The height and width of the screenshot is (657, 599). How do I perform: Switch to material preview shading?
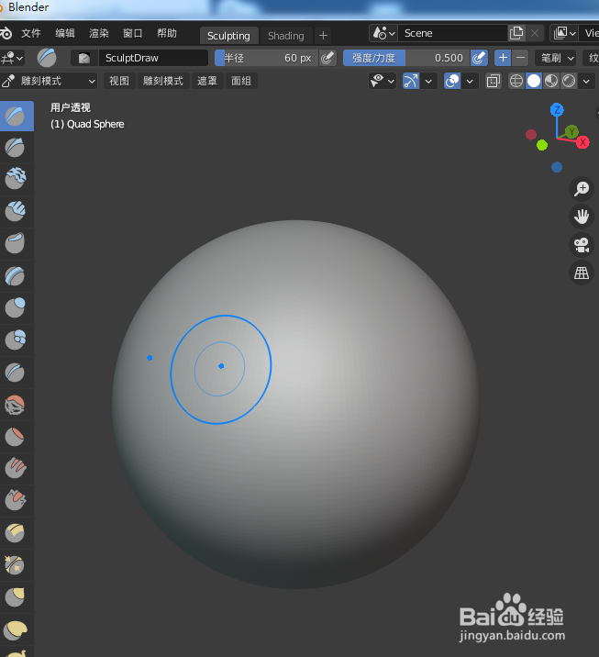pos(551,81)
